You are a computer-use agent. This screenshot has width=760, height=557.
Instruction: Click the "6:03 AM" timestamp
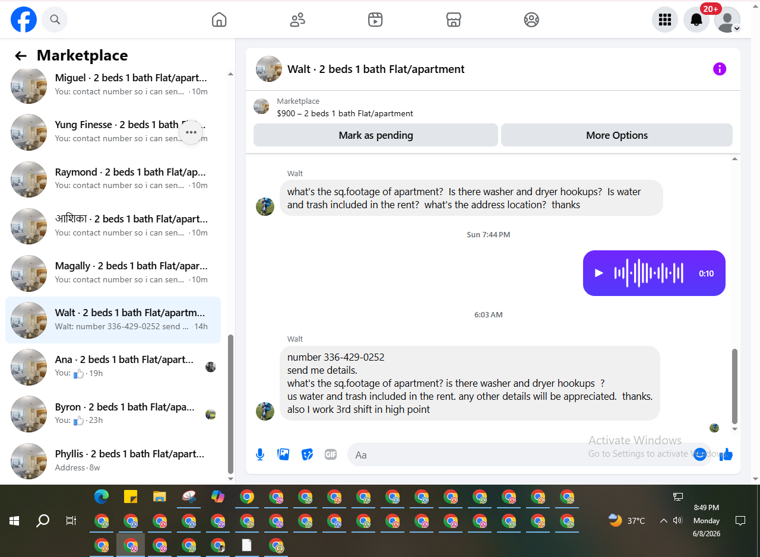click(x=489, y=314)
